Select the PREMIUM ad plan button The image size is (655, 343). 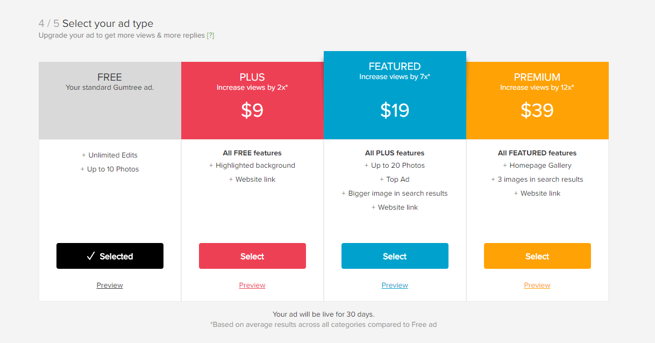pos(537,256)
